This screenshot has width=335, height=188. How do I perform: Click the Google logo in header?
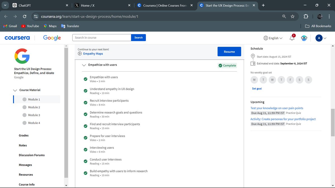pyautogui.click(x=52, y=38)
